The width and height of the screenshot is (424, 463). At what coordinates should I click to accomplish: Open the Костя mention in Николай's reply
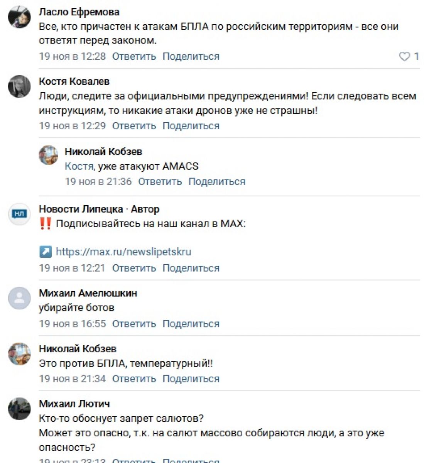pyautogui.click(x=79, y=166)
